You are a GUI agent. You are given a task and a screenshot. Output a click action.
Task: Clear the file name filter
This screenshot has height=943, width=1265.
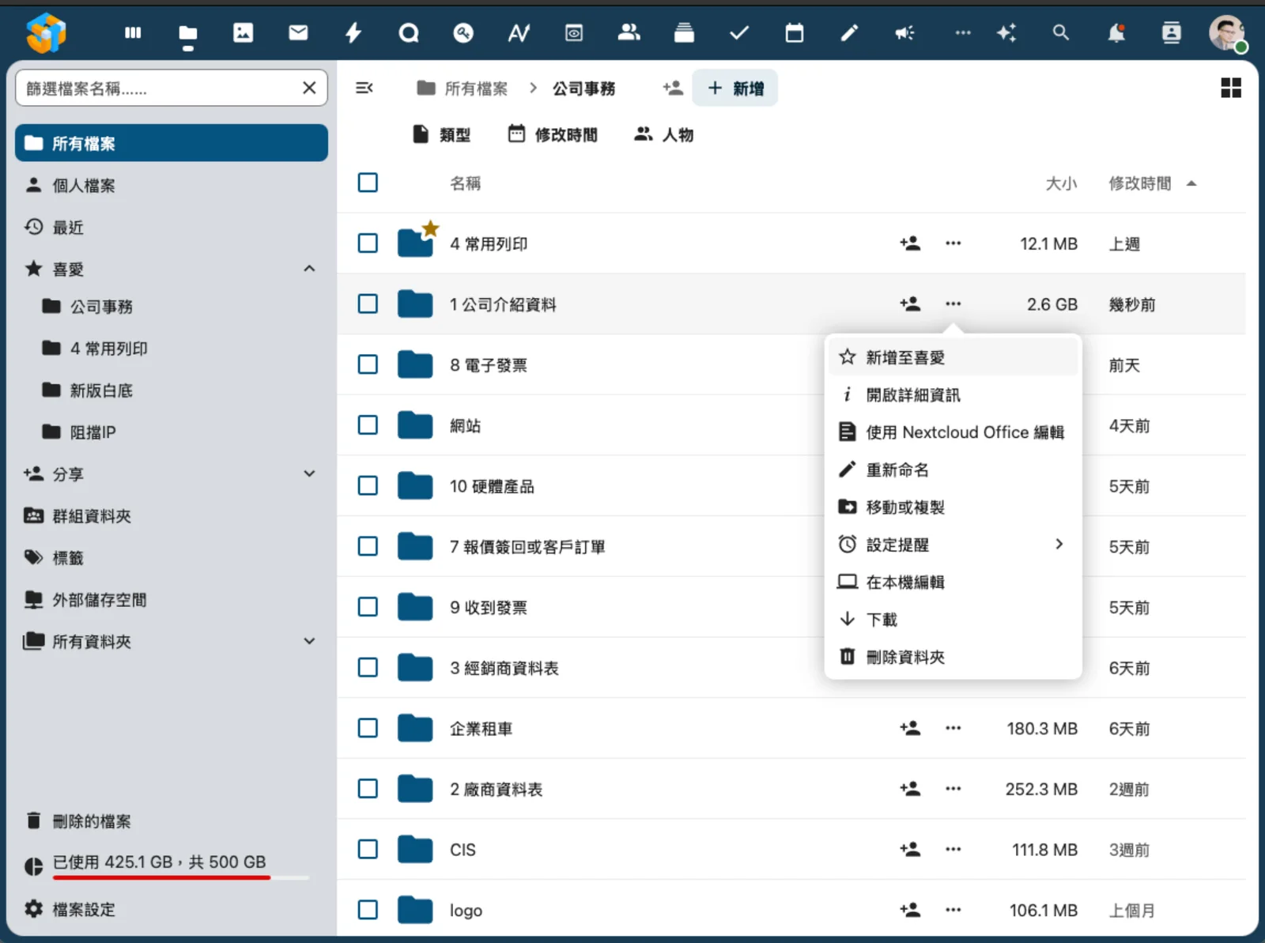(309, 88)
